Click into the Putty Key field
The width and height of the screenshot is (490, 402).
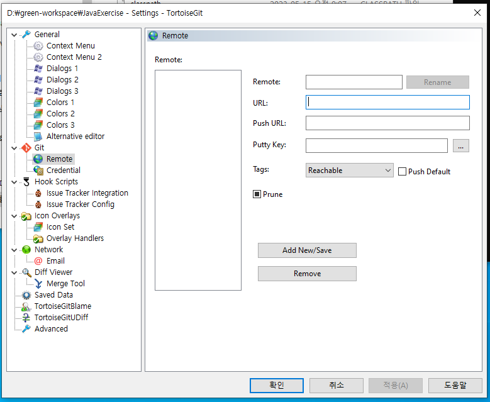[x=377, y=146]
